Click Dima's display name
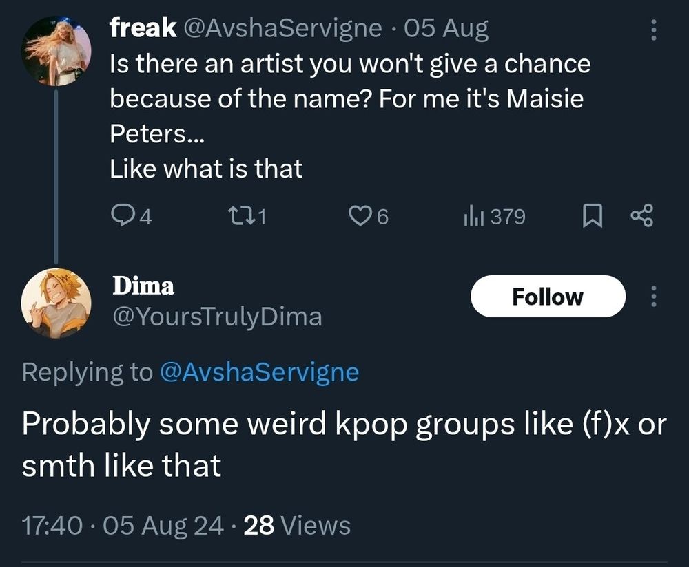 point(143,285)
